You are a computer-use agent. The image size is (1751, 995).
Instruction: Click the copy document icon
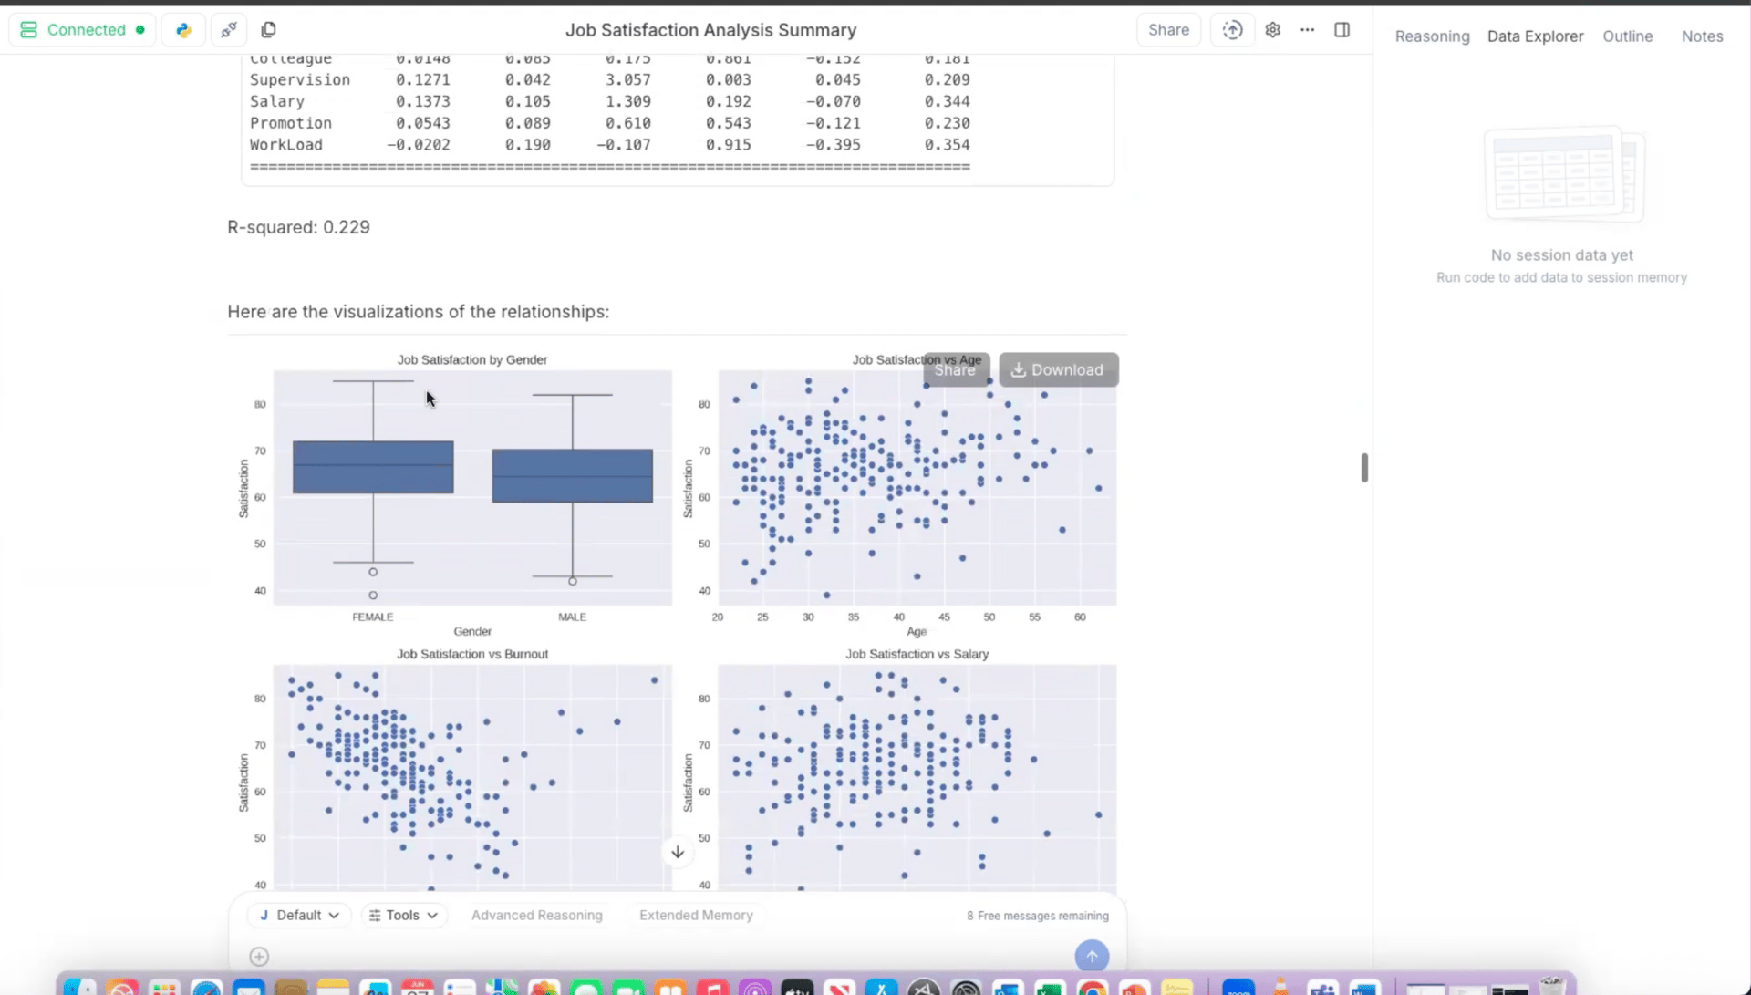pyautogui.click(x=268, y=30)
